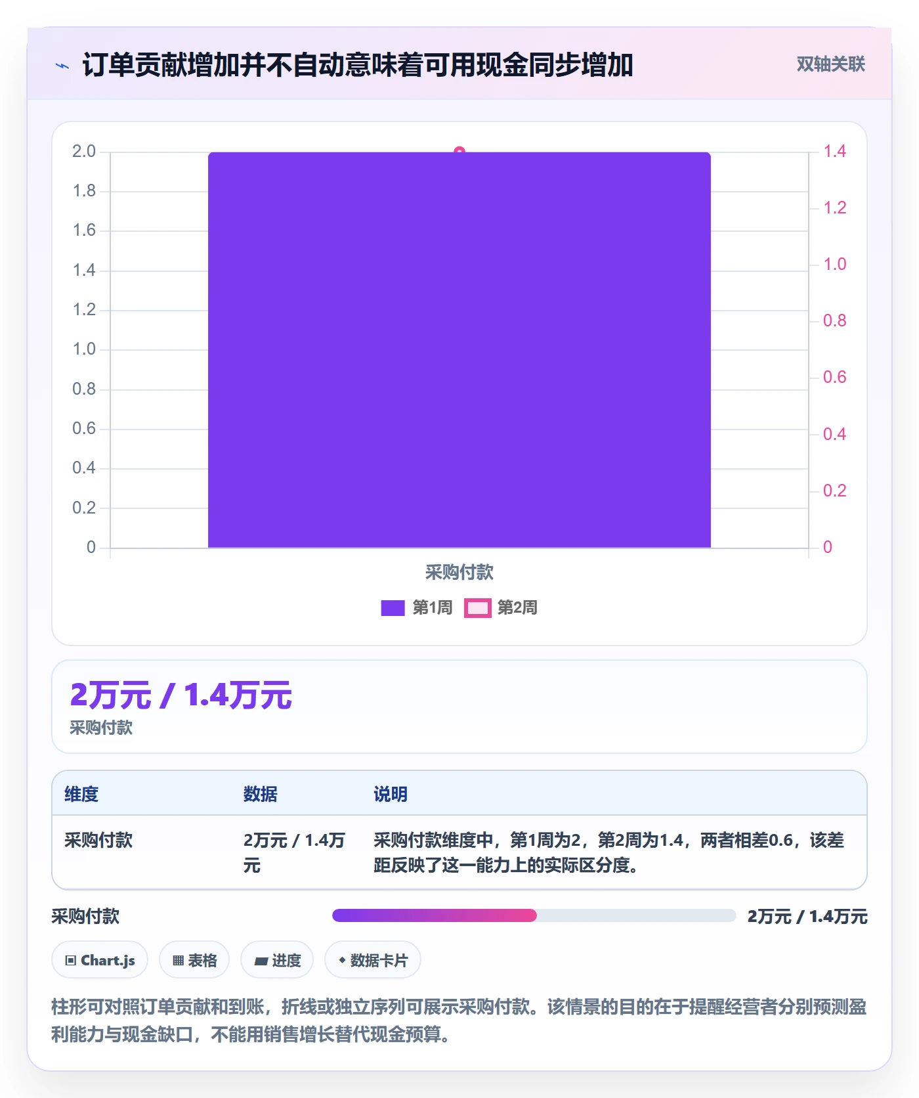Toggle the 第1周 legend swatch

point(393,608)
